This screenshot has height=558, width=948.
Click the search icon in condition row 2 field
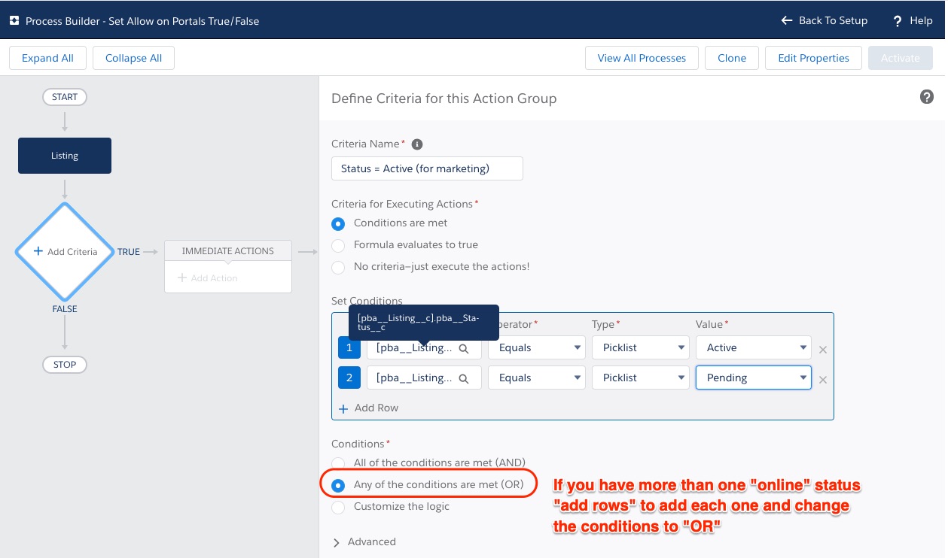[x=465, y=378]
